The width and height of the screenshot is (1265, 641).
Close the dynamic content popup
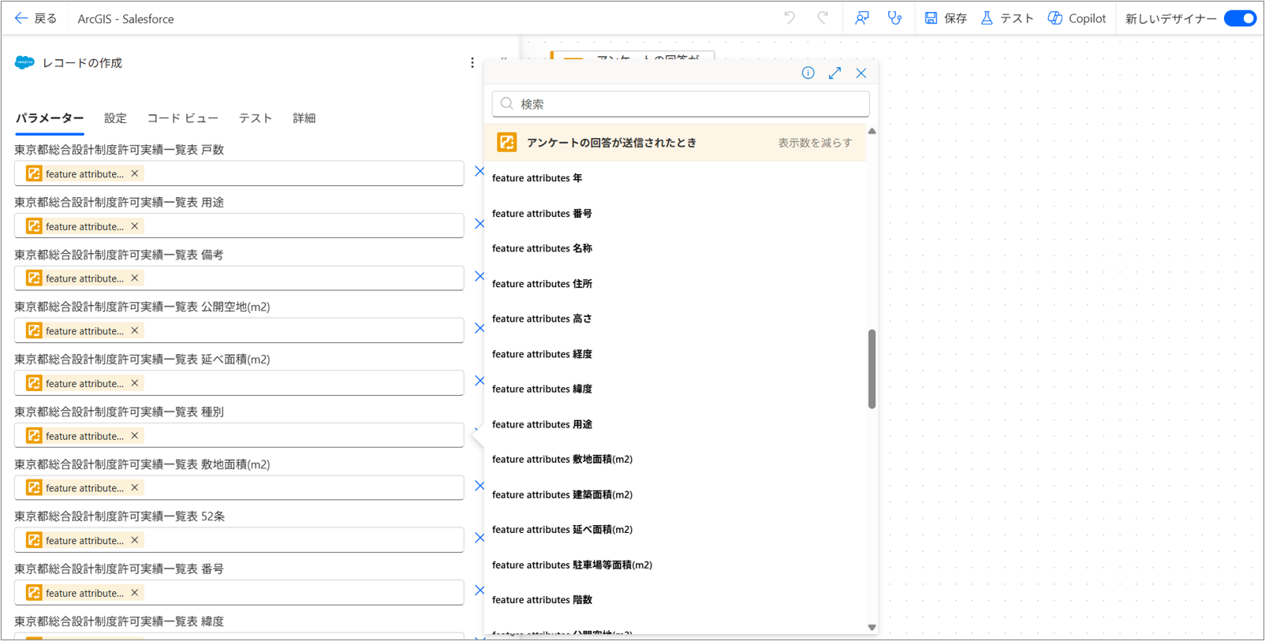click(861, 73)
